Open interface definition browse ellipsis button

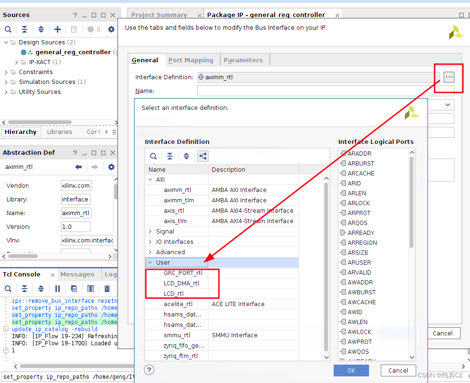pos(449,77)
